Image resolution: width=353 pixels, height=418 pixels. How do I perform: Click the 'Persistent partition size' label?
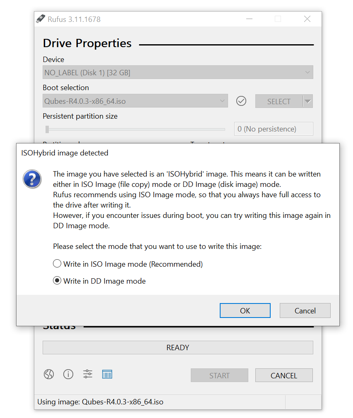pyautogui.click(x=80, y=116)
